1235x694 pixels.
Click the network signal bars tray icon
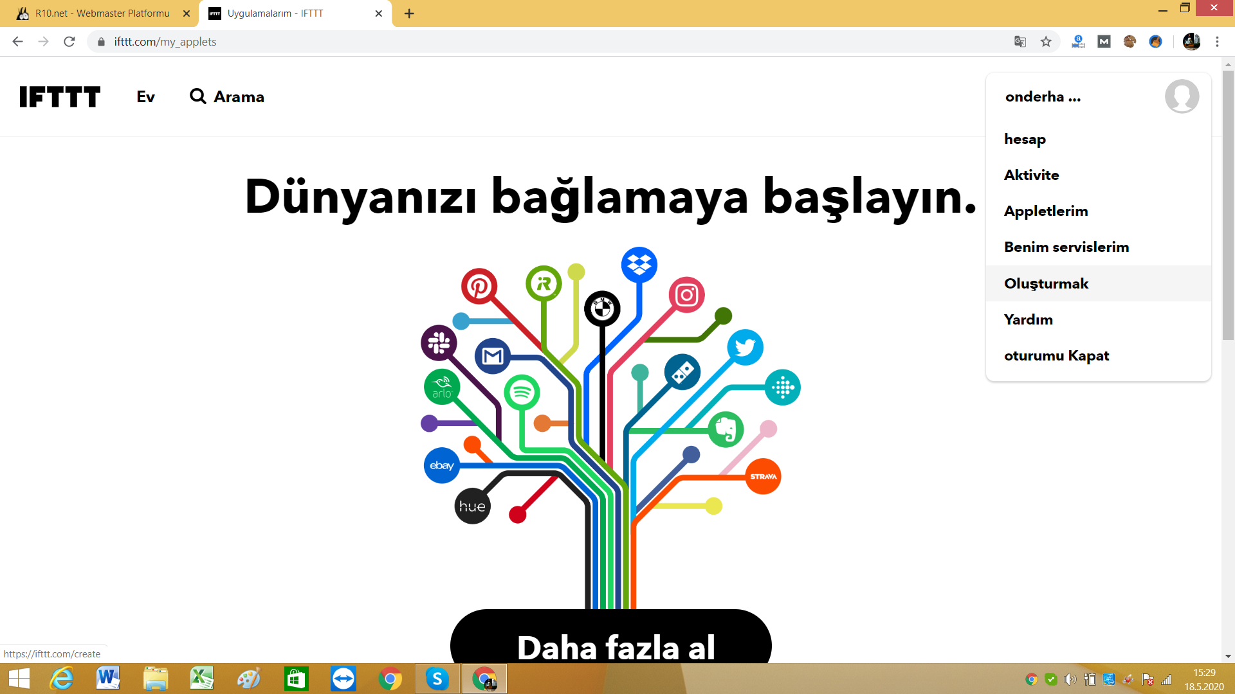pyautogui.click(x=1166, y=679)
